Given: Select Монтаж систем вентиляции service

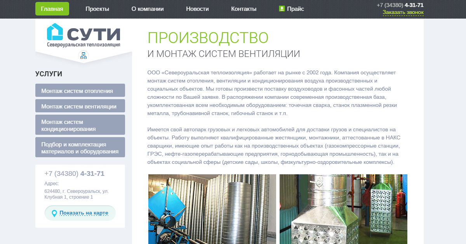Looking at the screenshot, I should (x=80, y=106).
